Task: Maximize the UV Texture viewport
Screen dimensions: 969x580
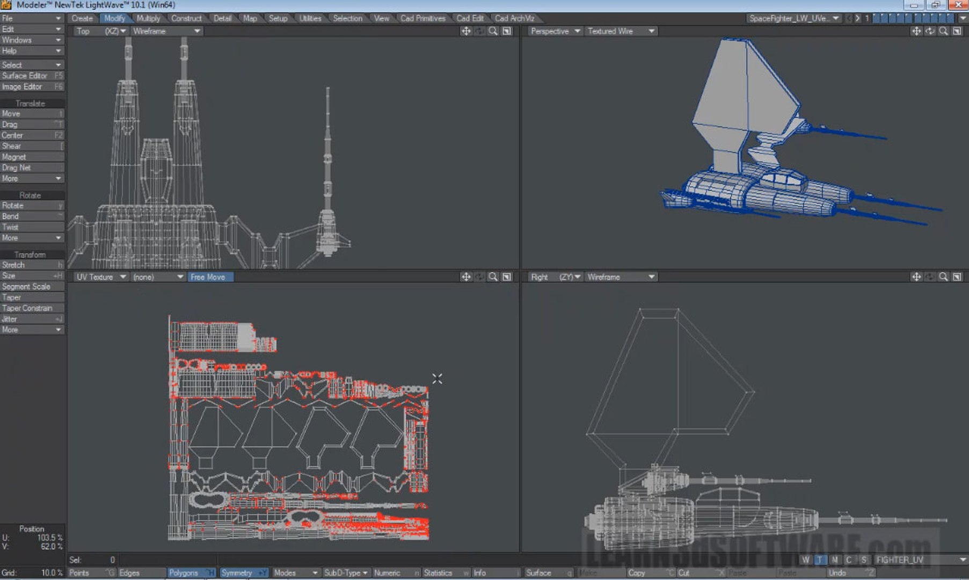Action: coord(507,277)
